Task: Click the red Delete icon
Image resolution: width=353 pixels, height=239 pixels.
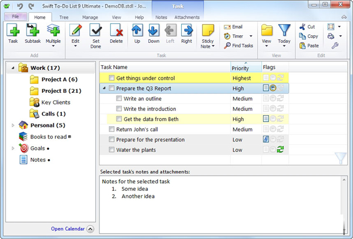Action: [116, 31]
